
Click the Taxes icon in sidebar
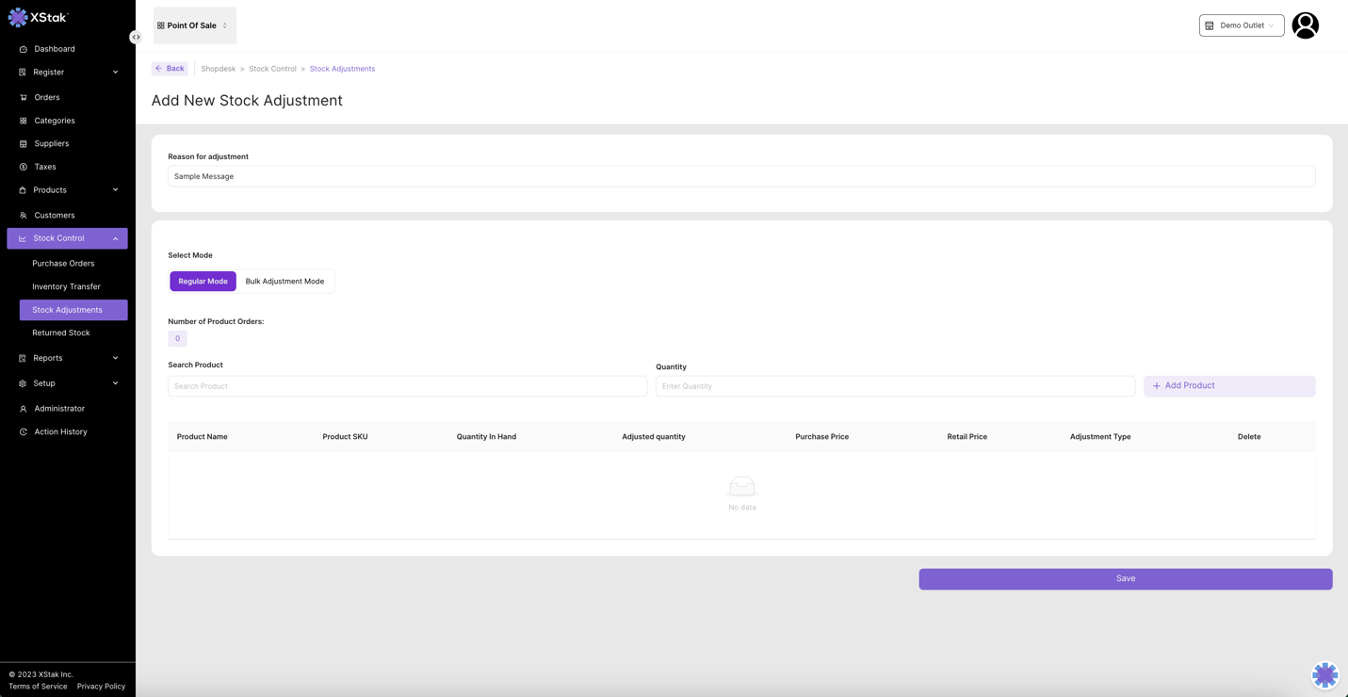click(x=24, y=167)
